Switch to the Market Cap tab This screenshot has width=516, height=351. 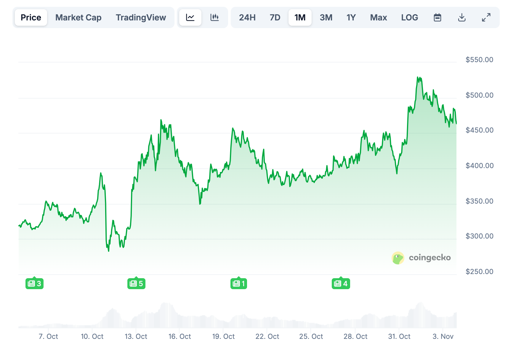(78, 17)
